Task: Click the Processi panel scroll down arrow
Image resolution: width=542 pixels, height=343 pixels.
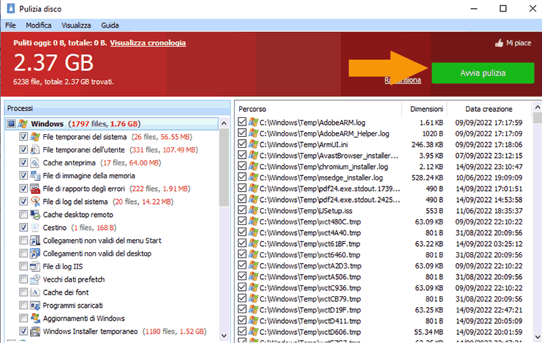Action: [x=224, y=337]
